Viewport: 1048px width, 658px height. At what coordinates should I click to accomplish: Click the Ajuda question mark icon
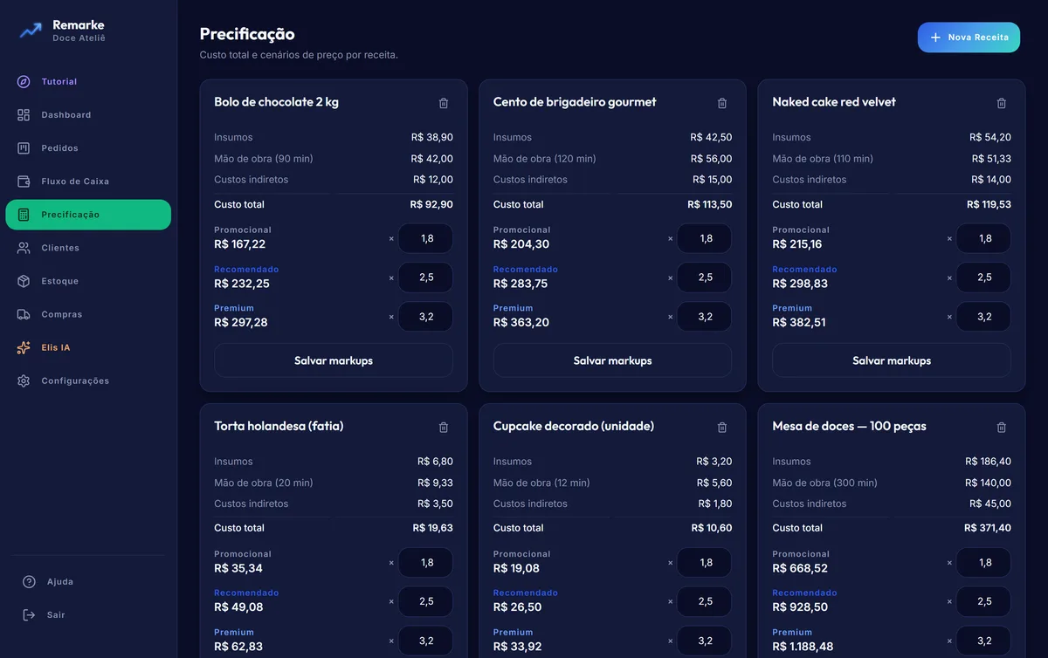point(29,582)
